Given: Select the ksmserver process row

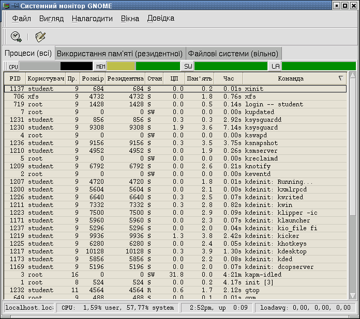Looking at the screenshot, I should pyautogui.click(x=175, y=151).
